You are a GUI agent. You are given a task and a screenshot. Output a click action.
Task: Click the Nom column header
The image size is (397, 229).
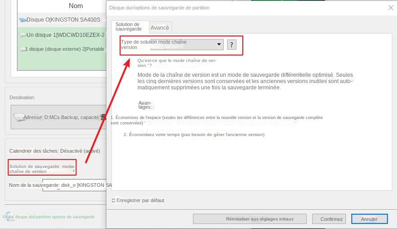pyautogui.click(x=76, y=6)
